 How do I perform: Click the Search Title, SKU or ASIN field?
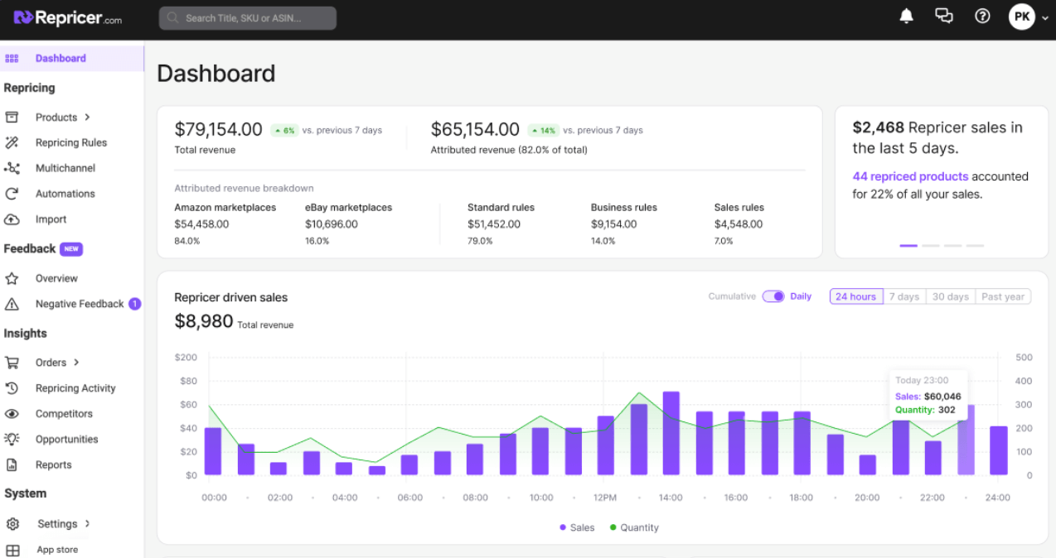tap(247, 18)
